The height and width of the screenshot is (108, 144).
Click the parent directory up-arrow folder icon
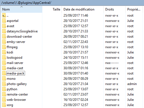point(4,15)
